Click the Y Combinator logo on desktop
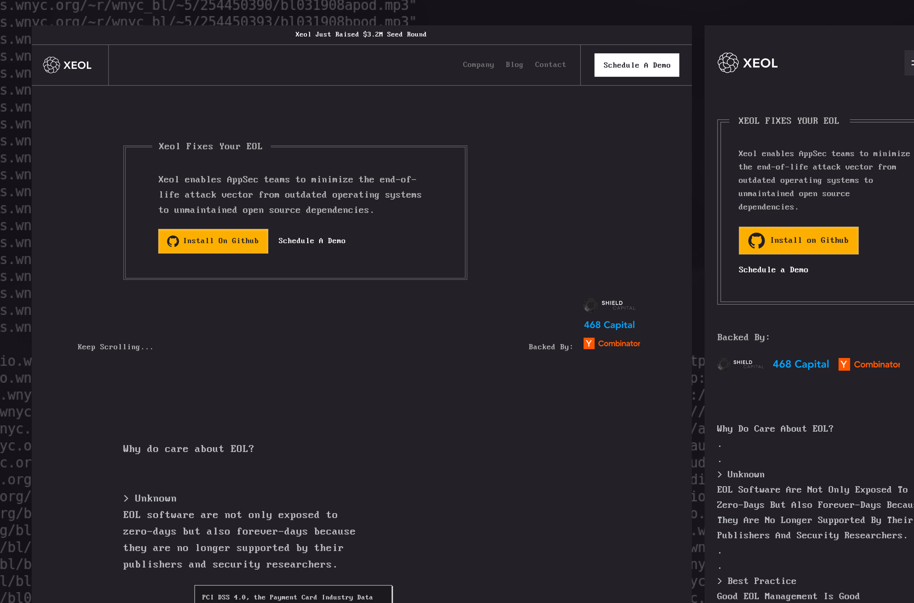This screenshot has height=603, width=914. 612,343
